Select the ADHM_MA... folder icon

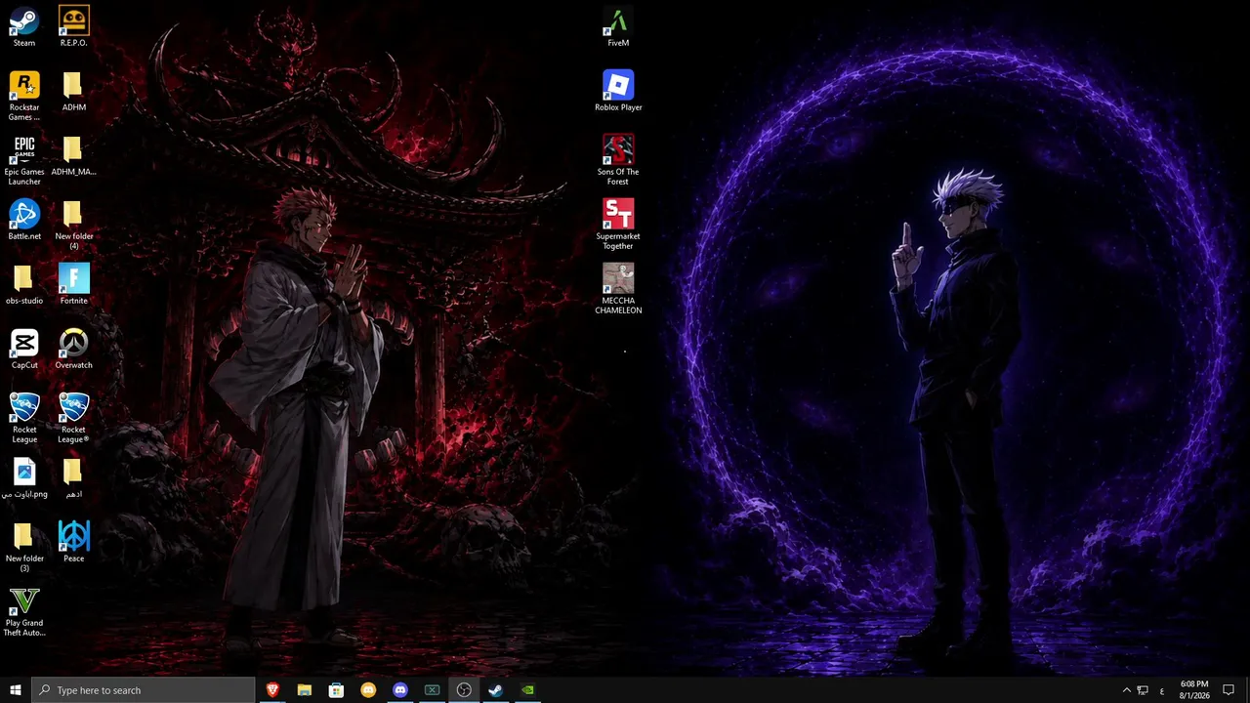tap(73, 155)
